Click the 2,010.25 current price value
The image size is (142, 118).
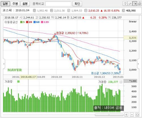coord(94,10)
